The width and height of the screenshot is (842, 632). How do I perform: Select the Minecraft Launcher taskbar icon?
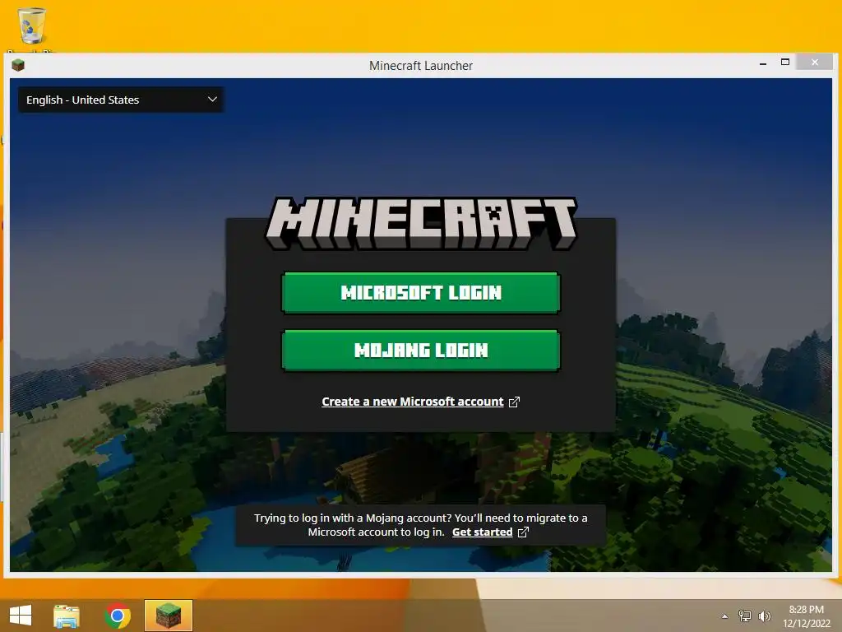click(168, 616)
